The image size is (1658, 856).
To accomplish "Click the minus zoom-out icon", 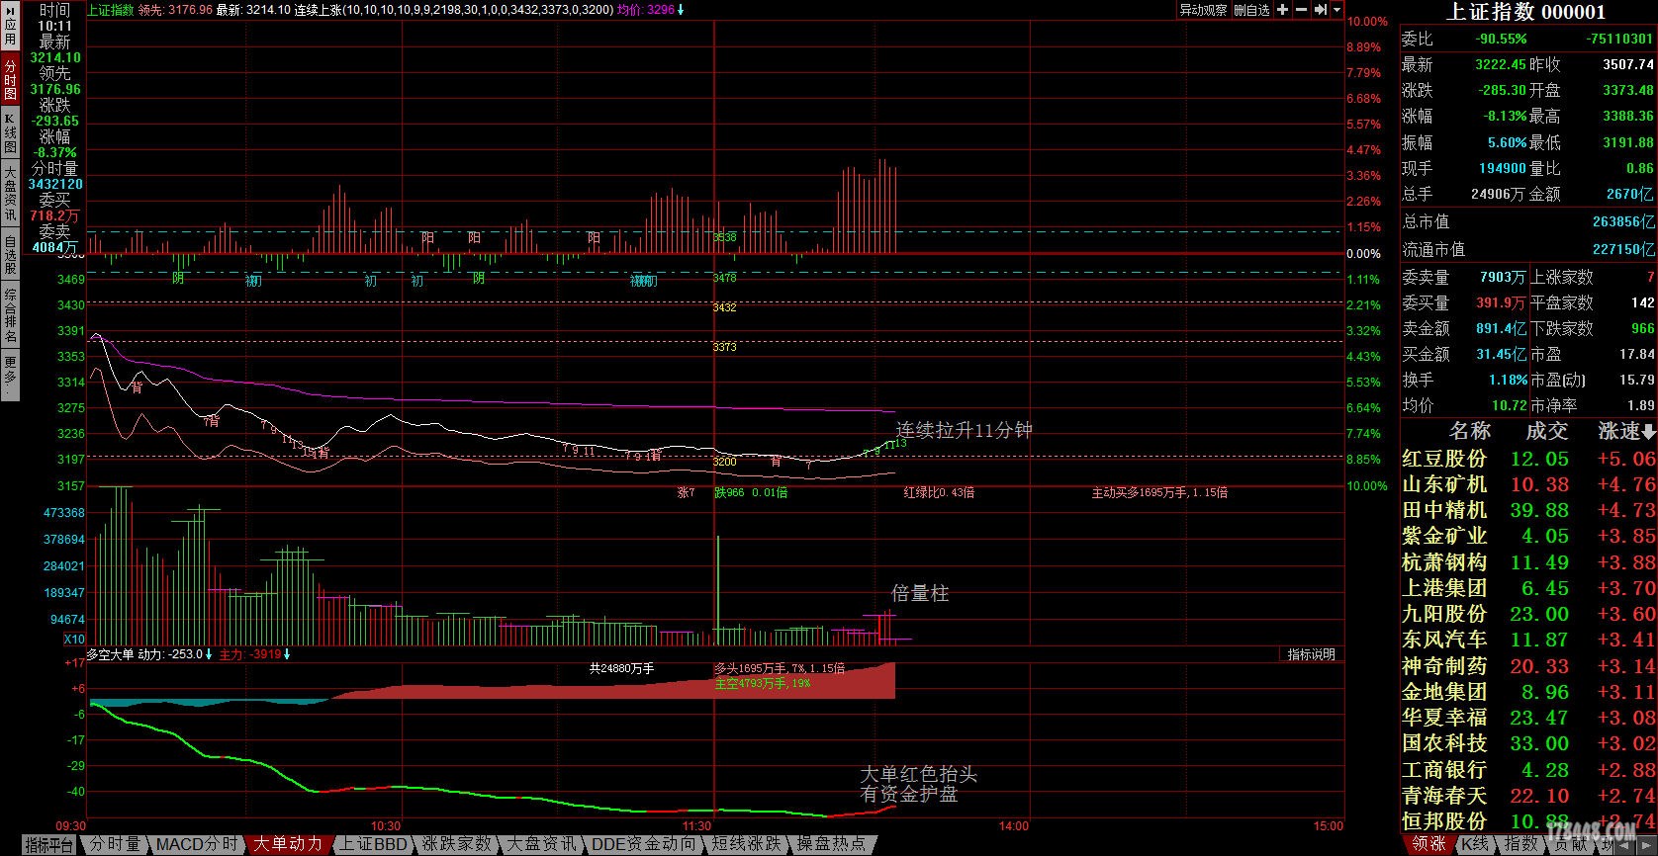I will coord(1302,10).
